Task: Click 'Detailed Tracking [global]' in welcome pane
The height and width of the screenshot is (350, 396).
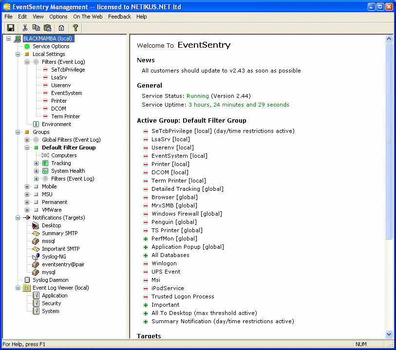Action: click(188, 189)
